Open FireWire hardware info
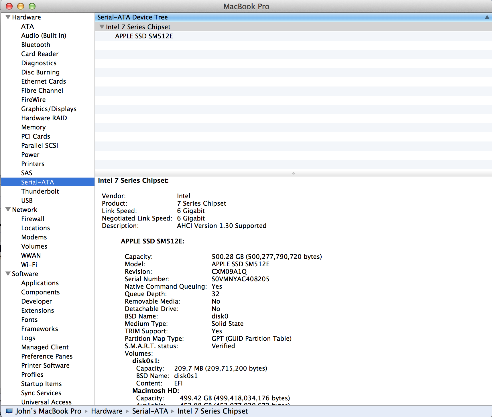Viewport: 492px width, 417px height. click(x=34, y=100)
